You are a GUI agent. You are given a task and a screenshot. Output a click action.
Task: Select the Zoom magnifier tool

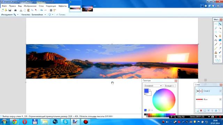pyautogui.click(x=220, y=32)
